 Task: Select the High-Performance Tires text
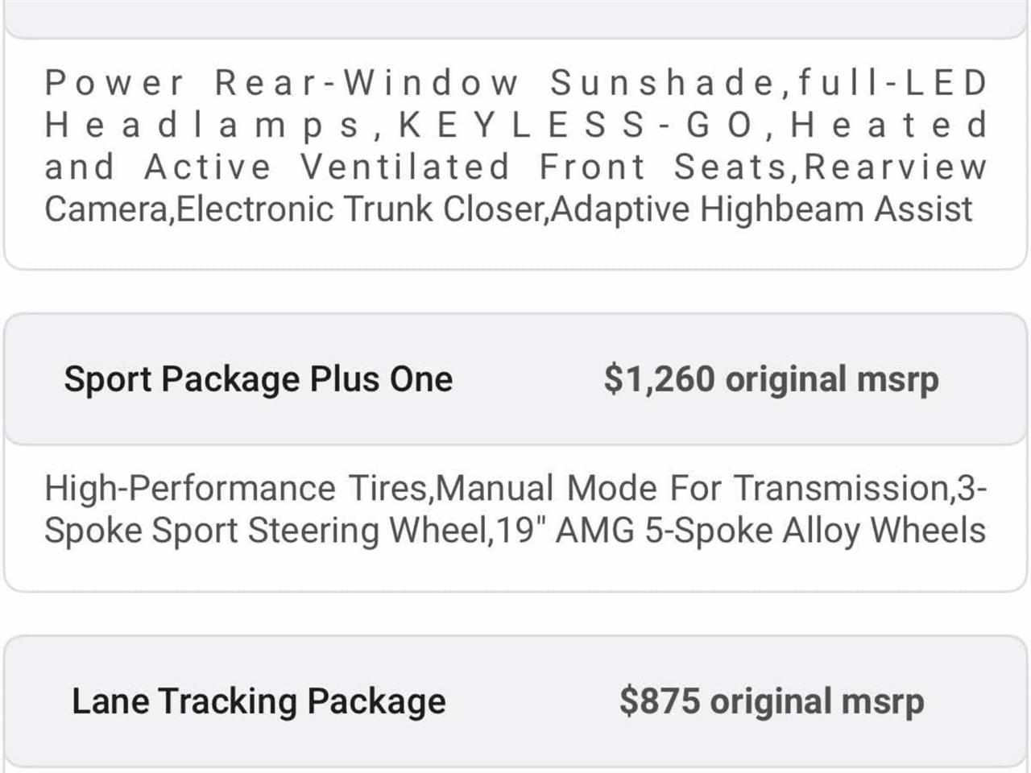(237, 489)
